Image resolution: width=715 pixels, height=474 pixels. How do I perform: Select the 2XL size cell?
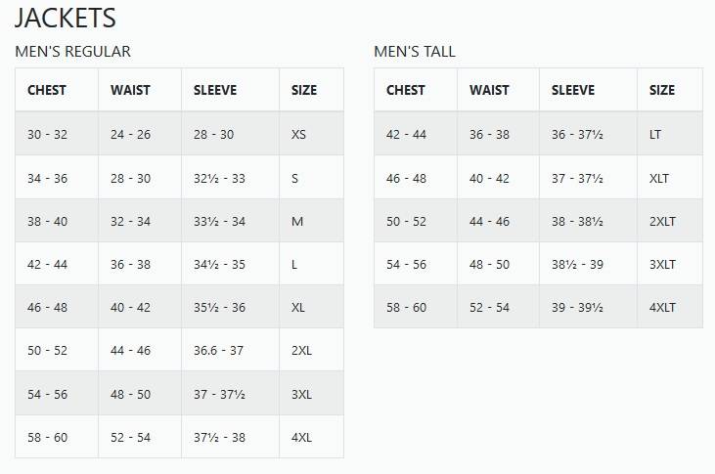[301, 350]
